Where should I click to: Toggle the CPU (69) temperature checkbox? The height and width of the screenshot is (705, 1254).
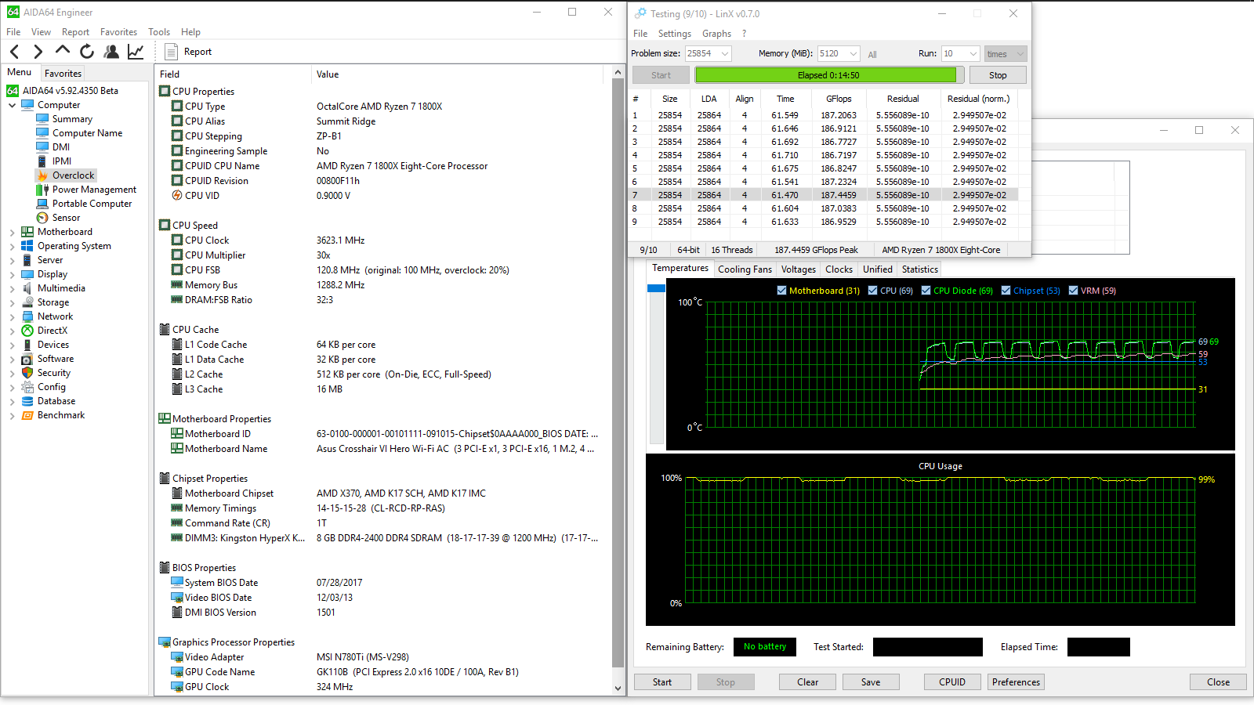click(x=872, y=291)
